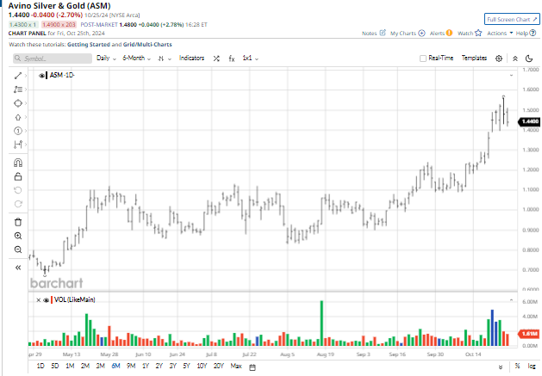Click the Symbol search field

pyautogui.click(x=53, y=59)
